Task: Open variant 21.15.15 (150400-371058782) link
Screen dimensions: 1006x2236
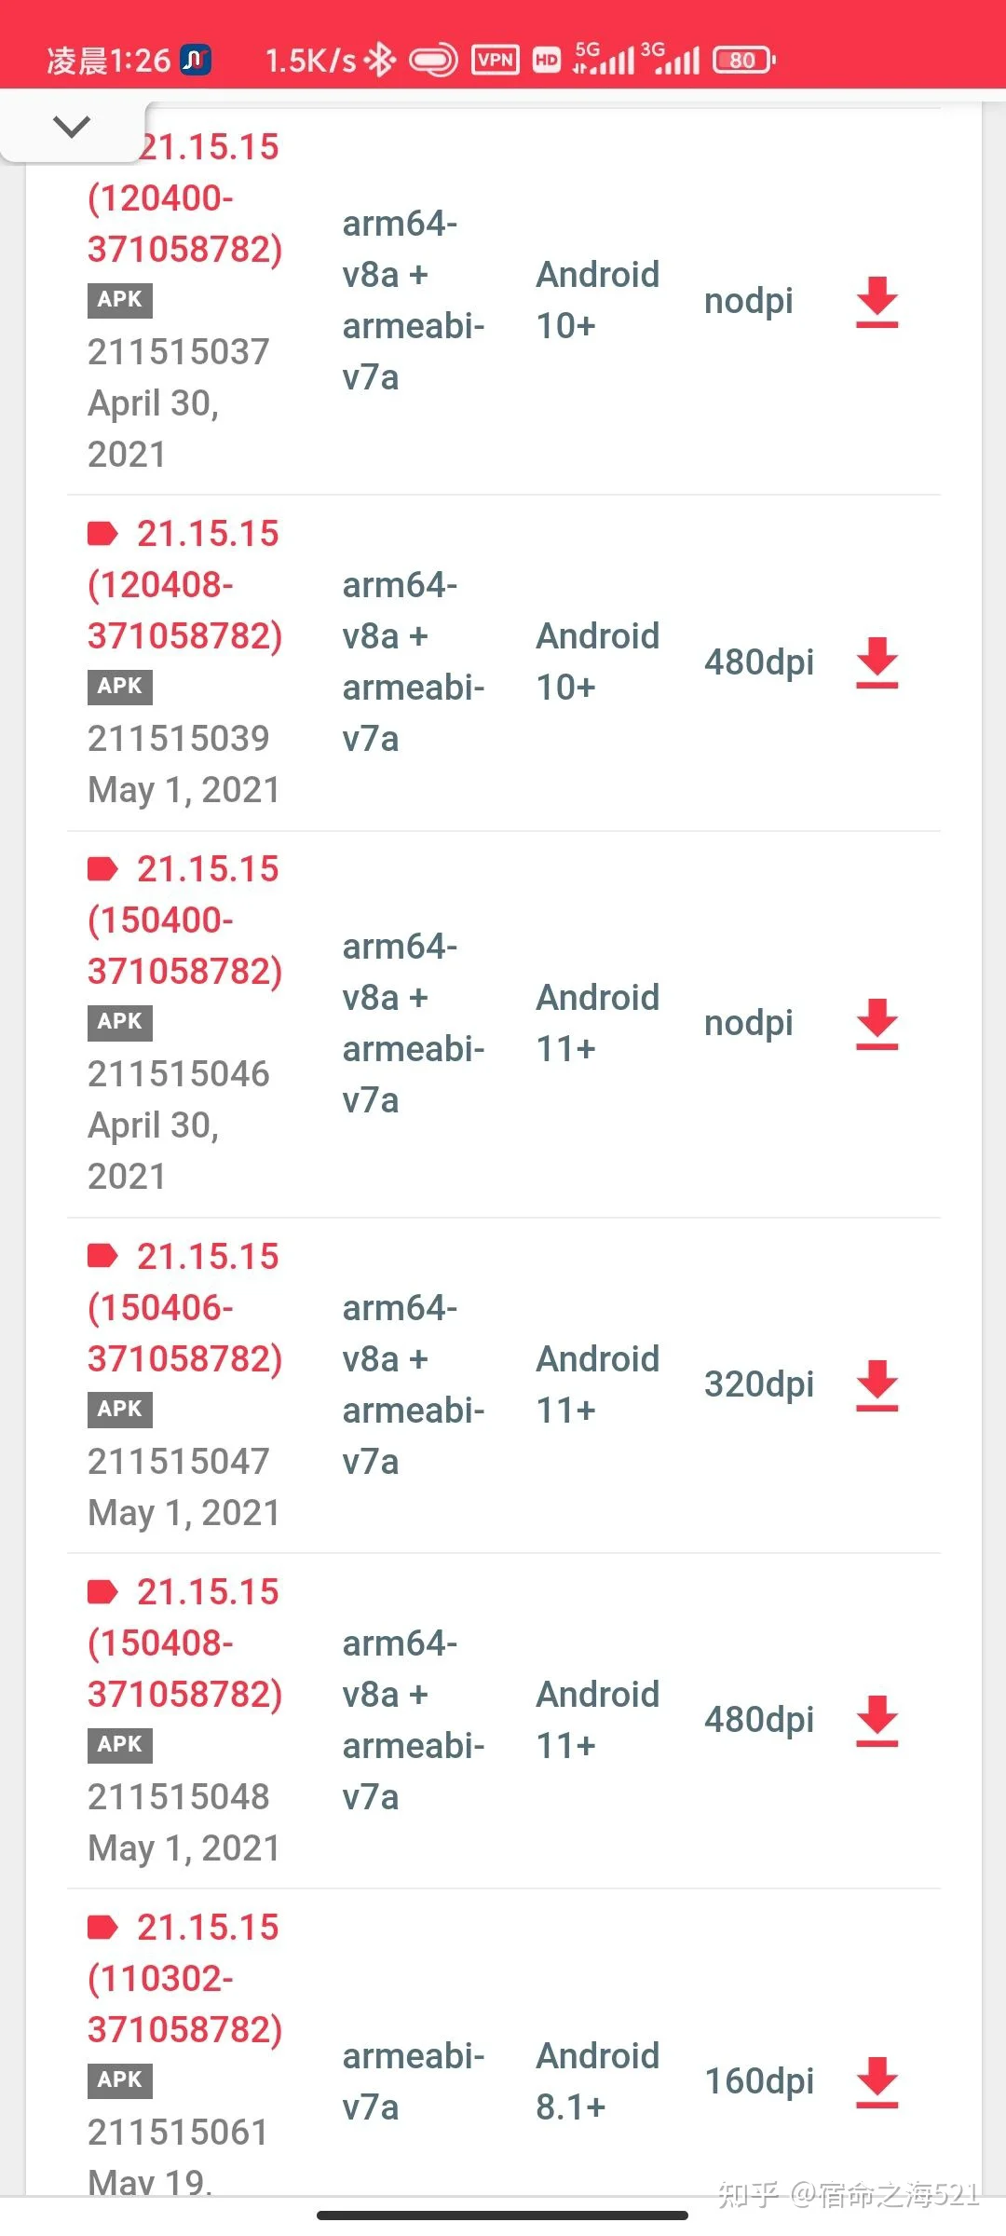Action: pyautogui.click(x=184, y=920)
